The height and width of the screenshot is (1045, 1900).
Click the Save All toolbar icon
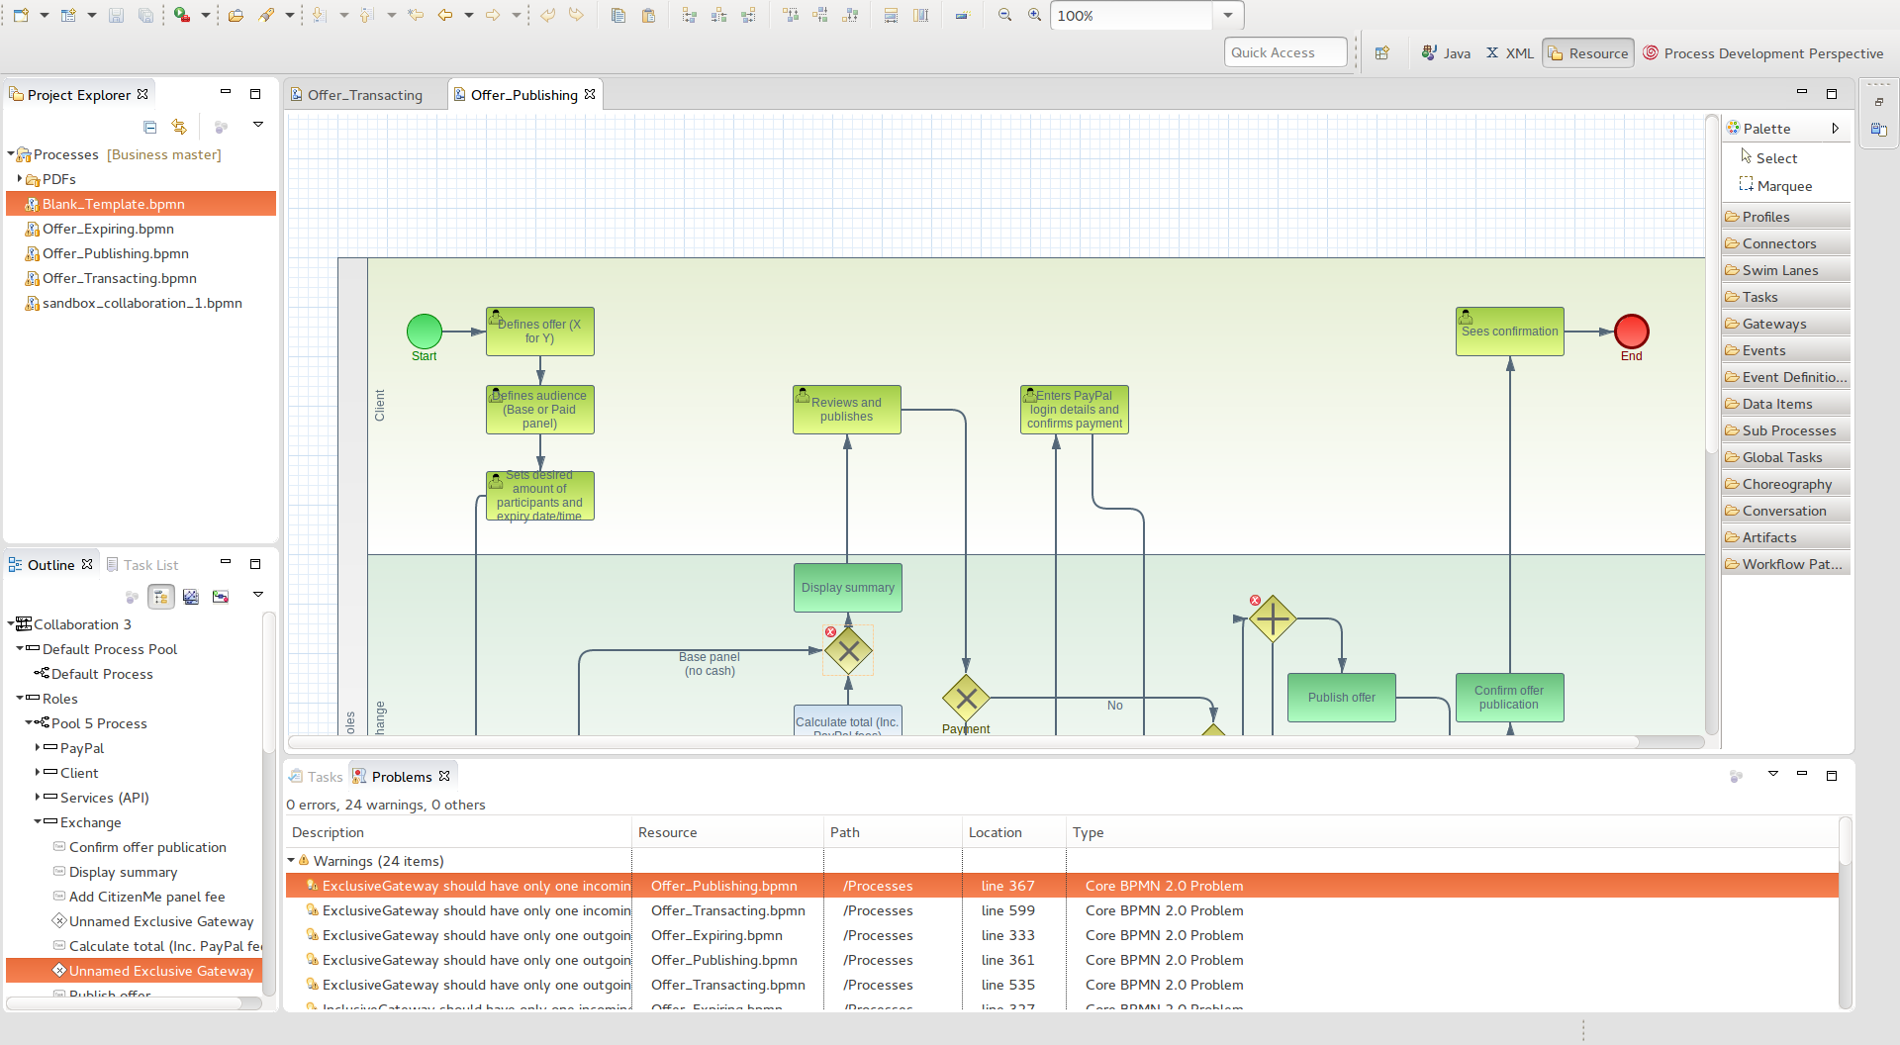tap(145, 15)
